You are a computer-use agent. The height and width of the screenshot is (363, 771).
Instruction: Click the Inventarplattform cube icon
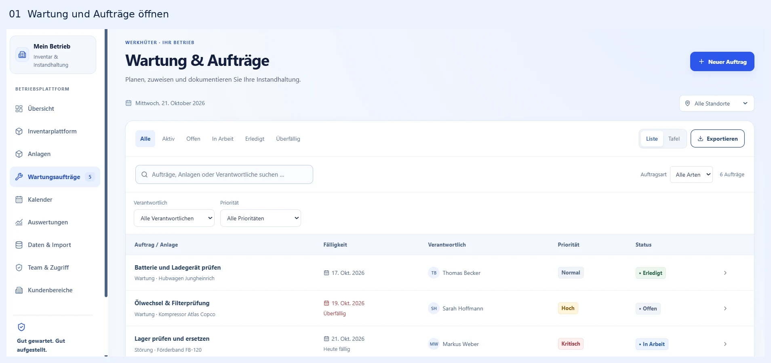[19, 131]
